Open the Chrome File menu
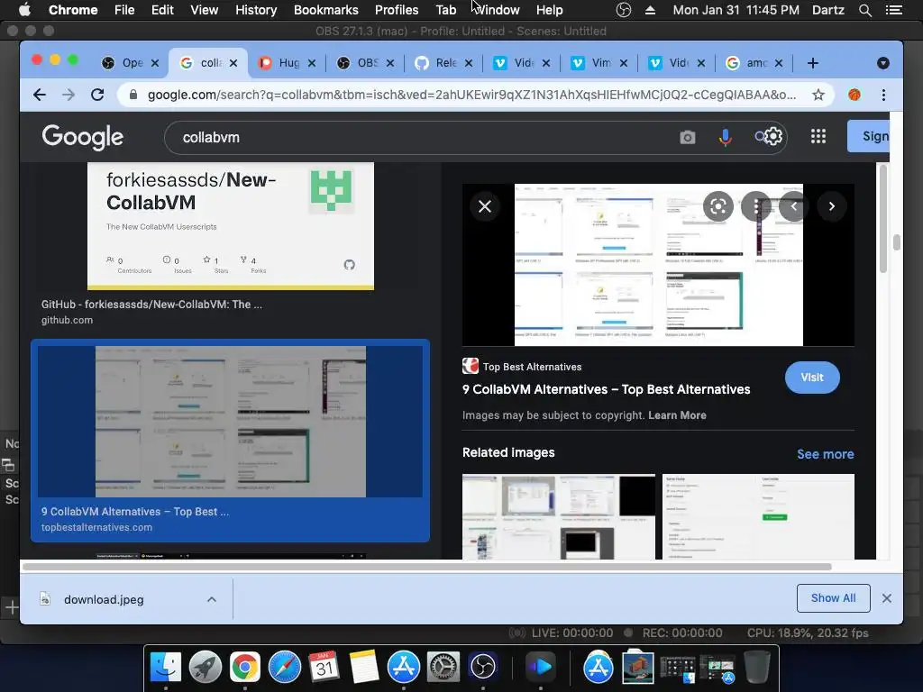 (124, 10)
